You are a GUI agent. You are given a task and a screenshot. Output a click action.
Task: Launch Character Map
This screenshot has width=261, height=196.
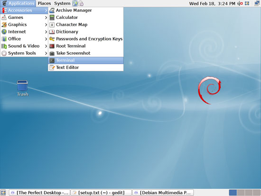[86, 25]
